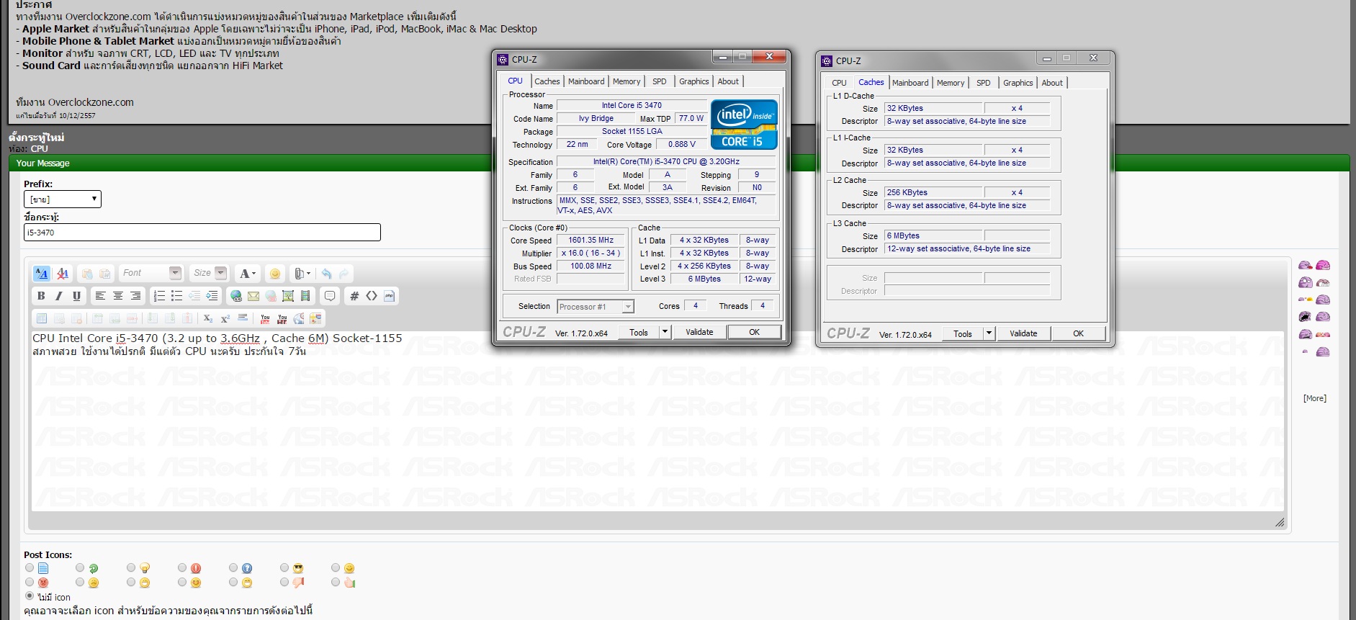The width and height of the screenshot is (1356, 620).
Task: Open Tools dropdown arrow in right CPU-Z window
Action: 989,333
